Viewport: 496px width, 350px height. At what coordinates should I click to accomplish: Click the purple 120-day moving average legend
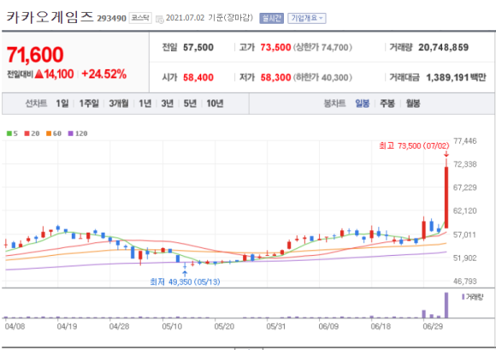click(78, 133)
